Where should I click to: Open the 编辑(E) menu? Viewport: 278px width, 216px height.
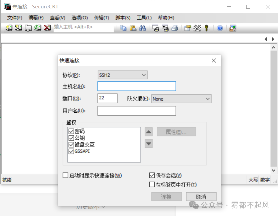click(x=36, y=18)
